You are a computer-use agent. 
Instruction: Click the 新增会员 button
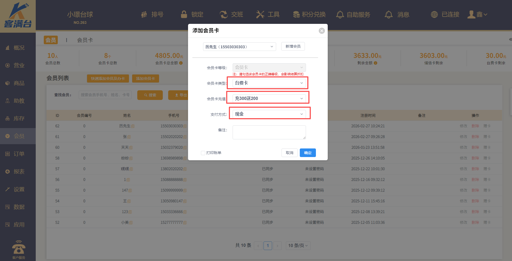293,46
